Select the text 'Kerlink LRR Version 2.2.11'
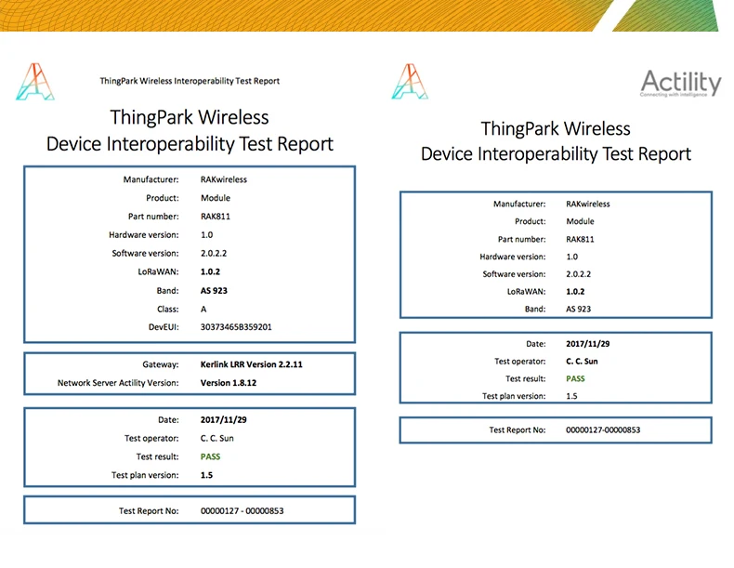 tap(252, 364)
